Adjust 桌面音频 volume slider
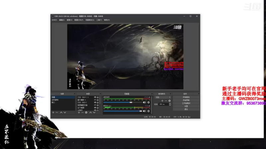The image size is (266, 149). click(x=123, y=102)
